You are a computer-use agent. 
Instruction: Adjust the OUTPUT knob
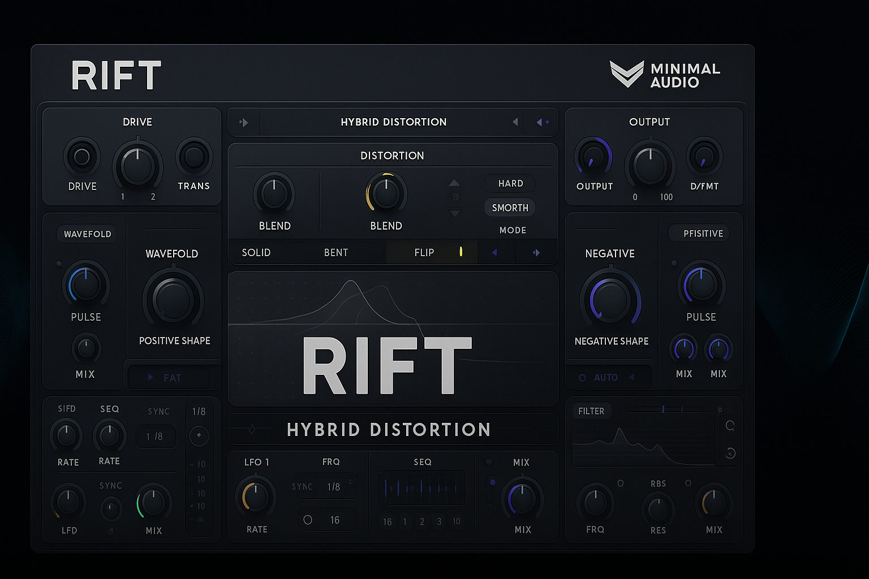[593, 157]
